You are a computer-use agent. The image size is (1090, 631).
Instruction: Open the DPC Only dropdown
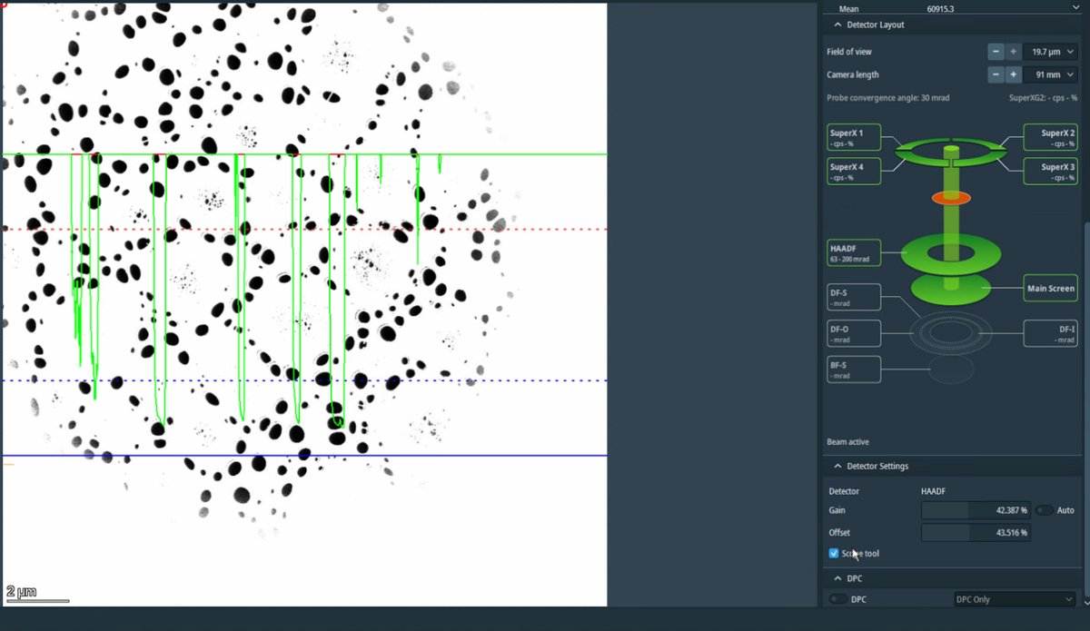1012,599
